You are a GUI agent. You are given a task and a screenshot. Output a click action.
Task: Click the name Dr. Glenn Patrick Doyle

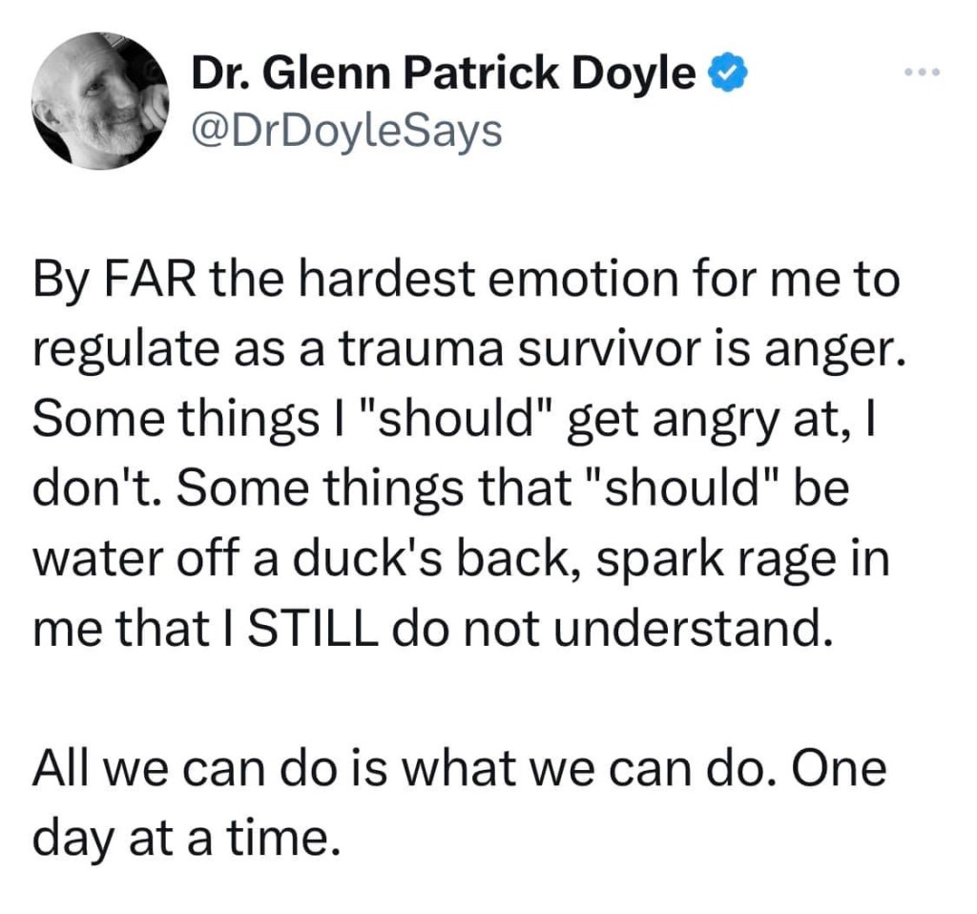coord(445,73)
